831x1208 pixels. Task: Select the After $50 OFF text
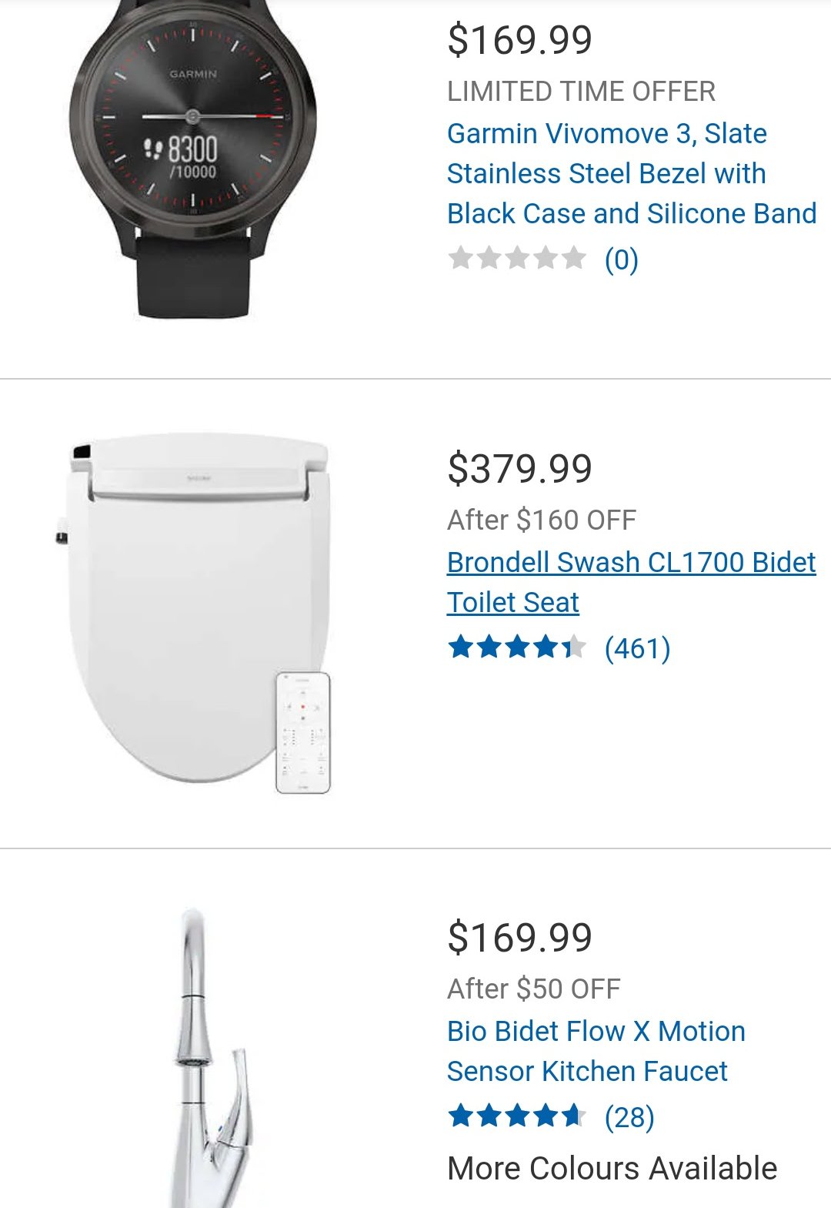click(534, 989)
